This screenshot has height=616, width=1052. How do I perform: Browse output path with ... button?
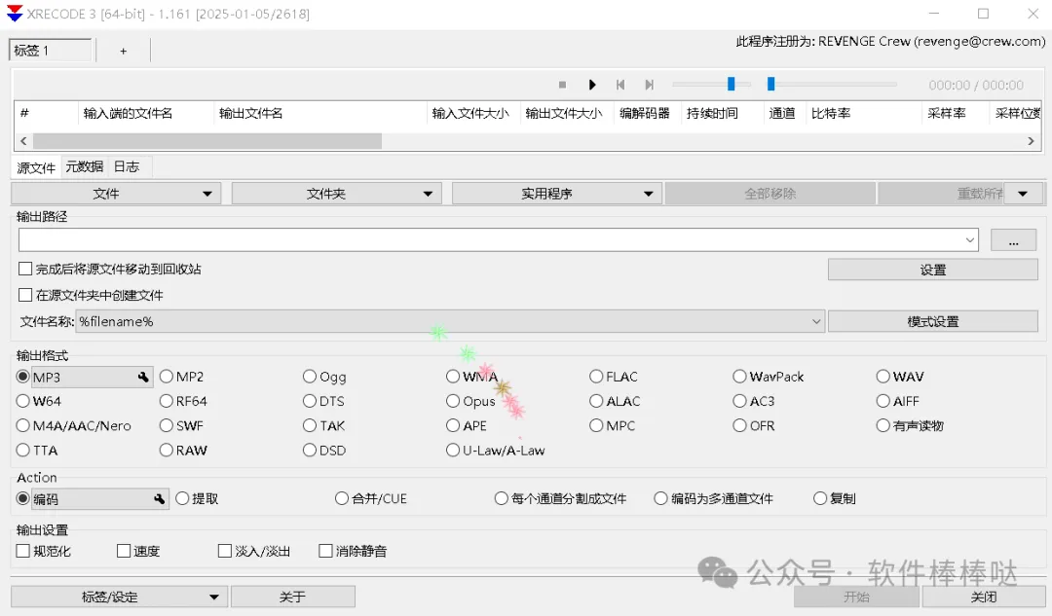(1013, 240)
